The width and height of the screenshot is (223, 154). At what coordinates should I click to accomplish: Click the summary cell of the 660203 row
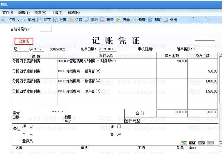coord(35,64)
